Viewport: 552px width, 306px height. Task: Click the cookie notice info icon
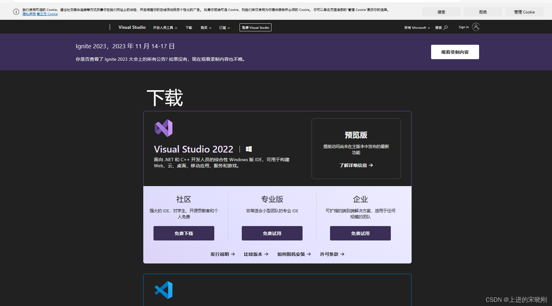pos(16,12)
